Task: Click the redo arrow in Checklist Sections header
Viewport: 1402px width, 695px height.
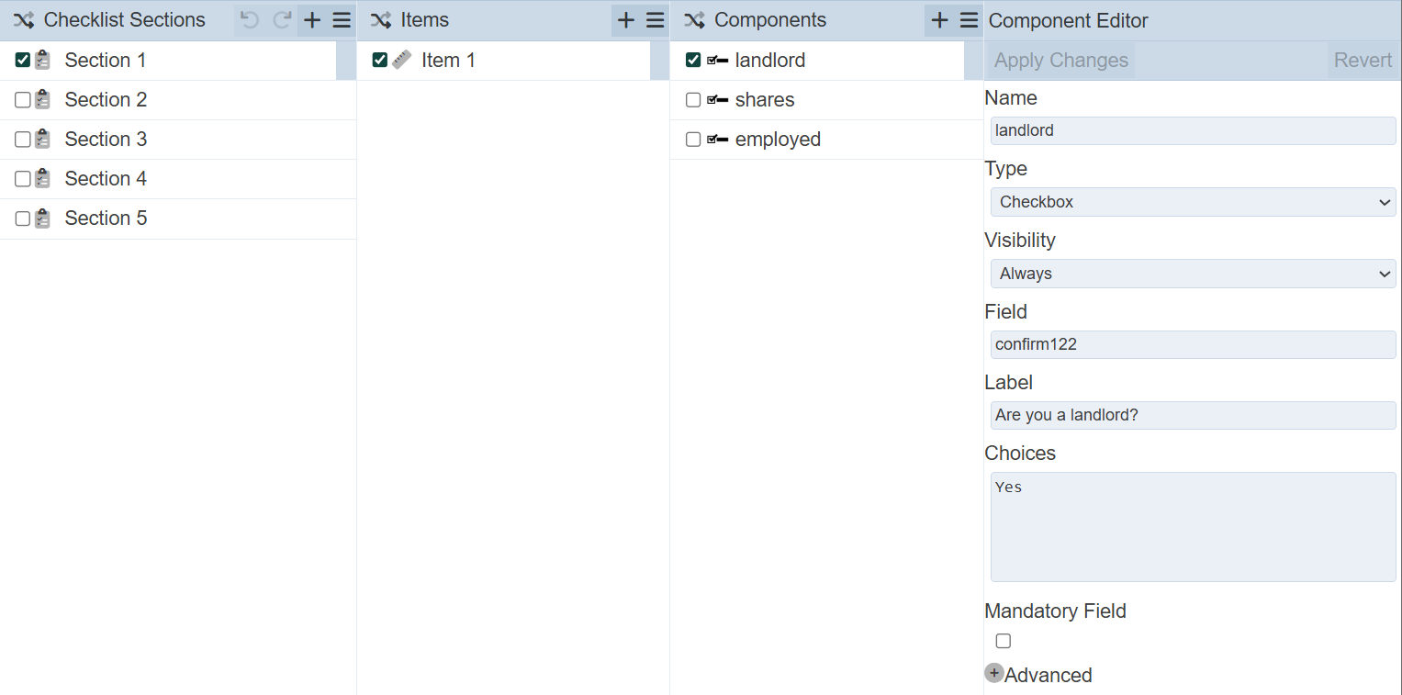Action: pyautogui.click(x=283, y=20)
